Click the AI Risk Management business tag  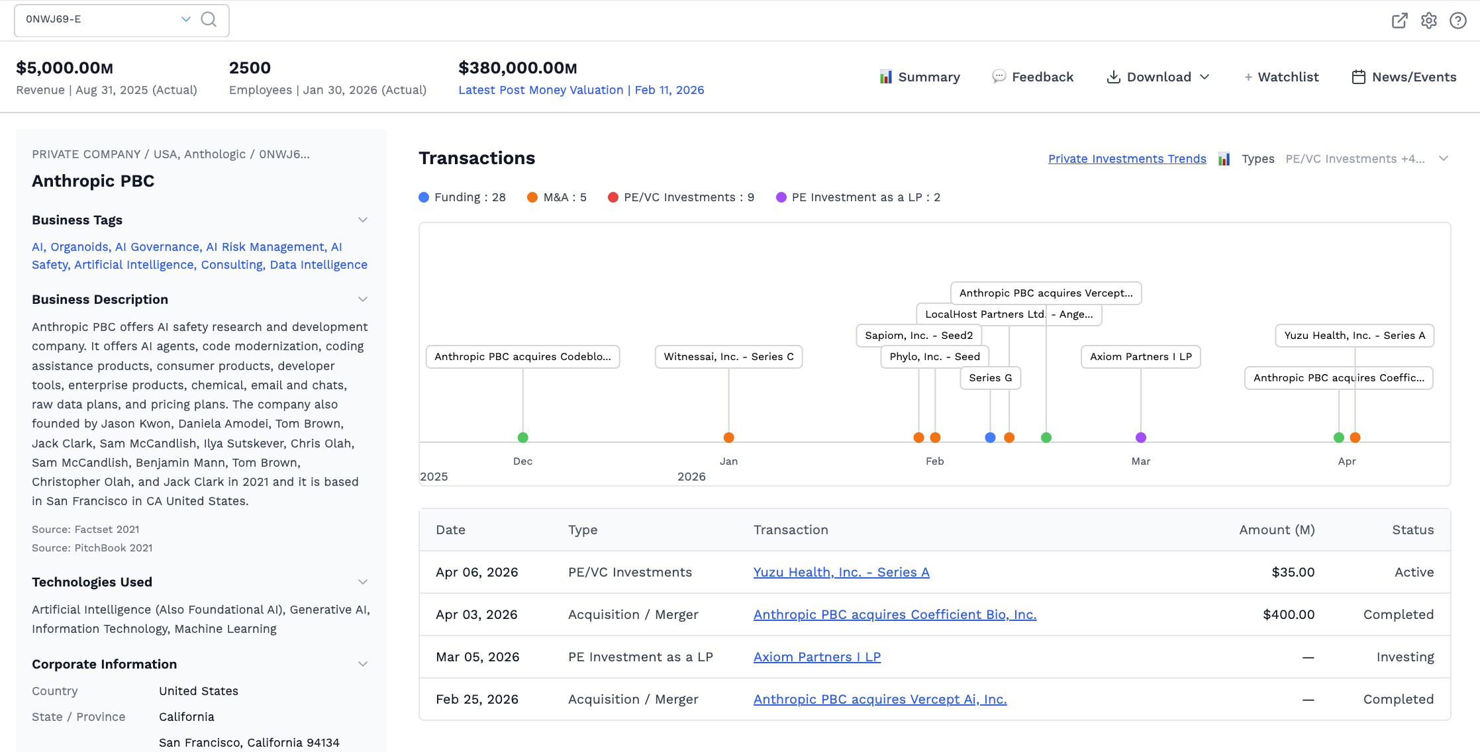click(266, 247)
